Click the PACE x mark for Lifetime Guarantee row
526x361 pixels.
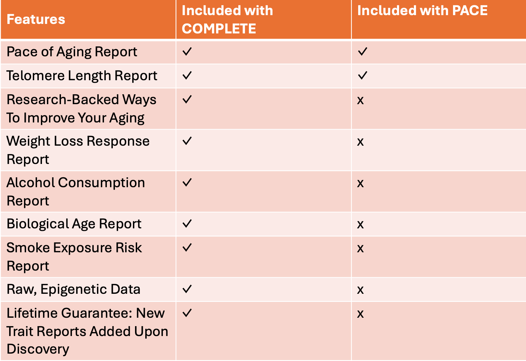(360, 314)
